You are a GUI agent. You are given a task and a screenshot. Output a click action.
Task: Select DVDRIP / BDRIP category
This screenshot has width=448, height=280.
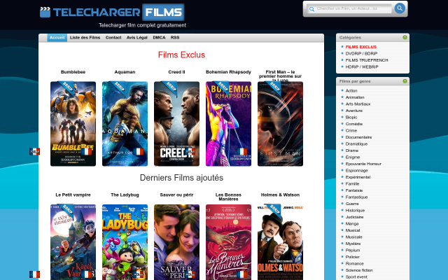point(361,53)
